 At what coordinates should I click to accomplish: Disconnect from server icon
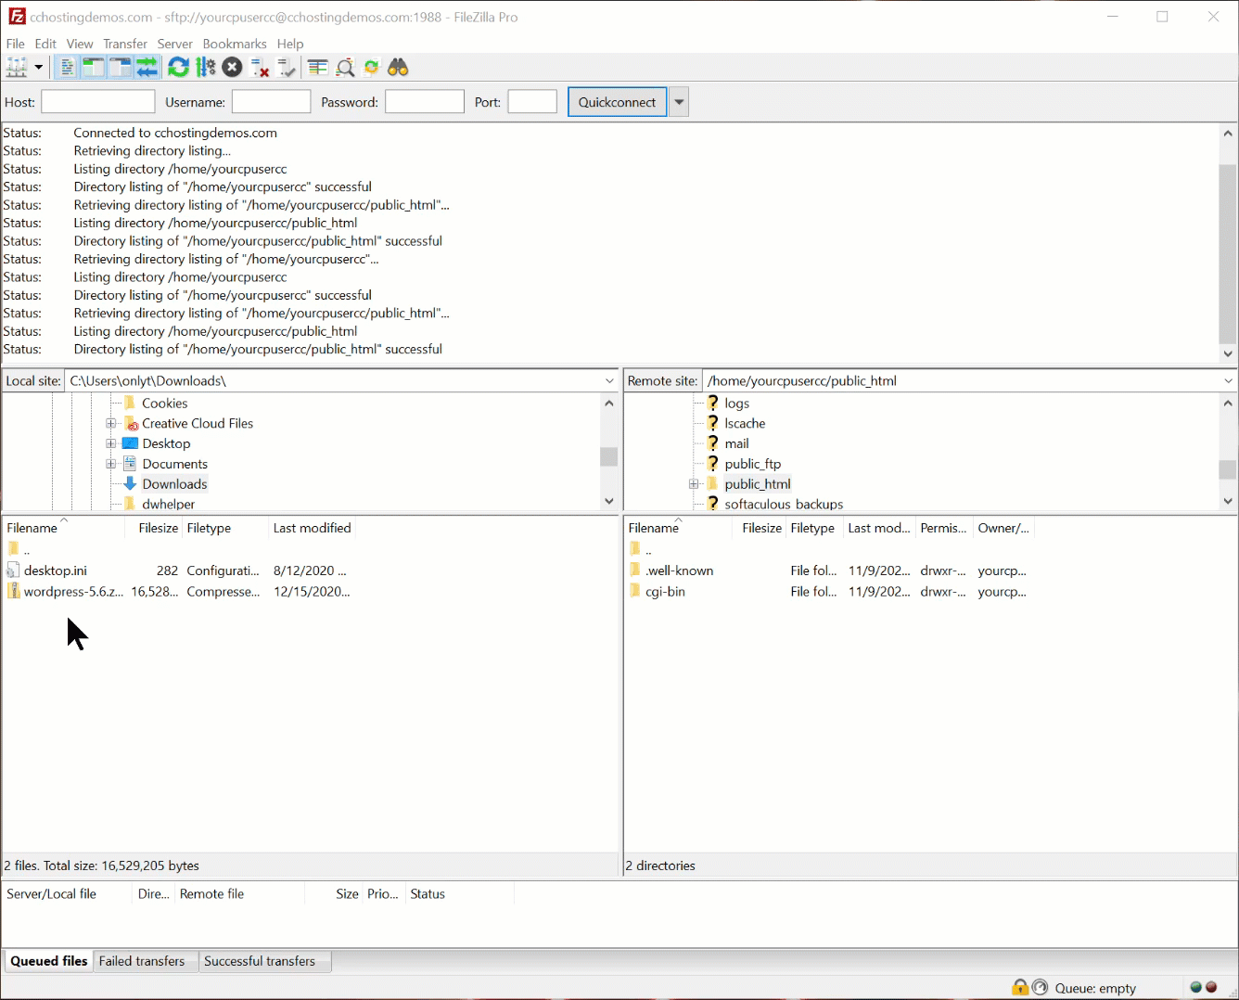260,68
